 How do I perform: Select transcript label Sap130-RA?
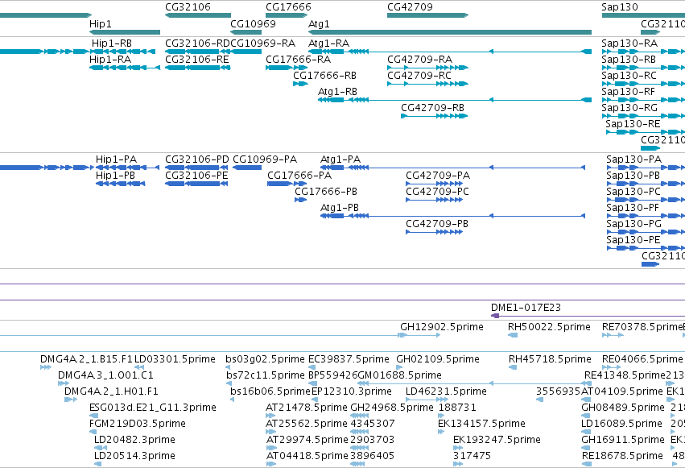point(629,43)
